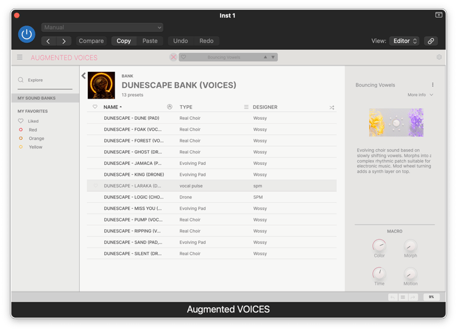Select previous preset up arrow
The width and height of the screenshot is (457, 331).
coord(265,57)
